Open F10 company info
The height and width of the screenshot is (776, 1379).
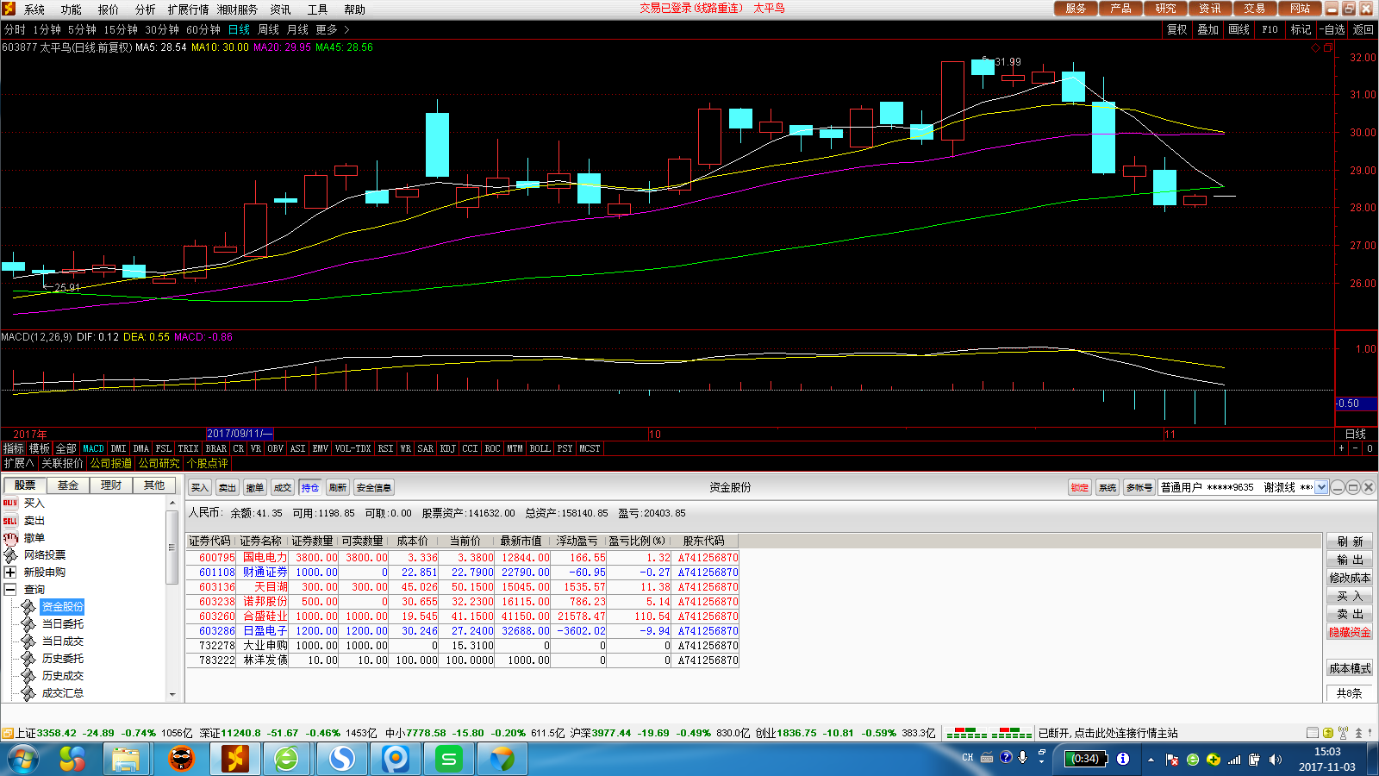tap(1270, 29)
